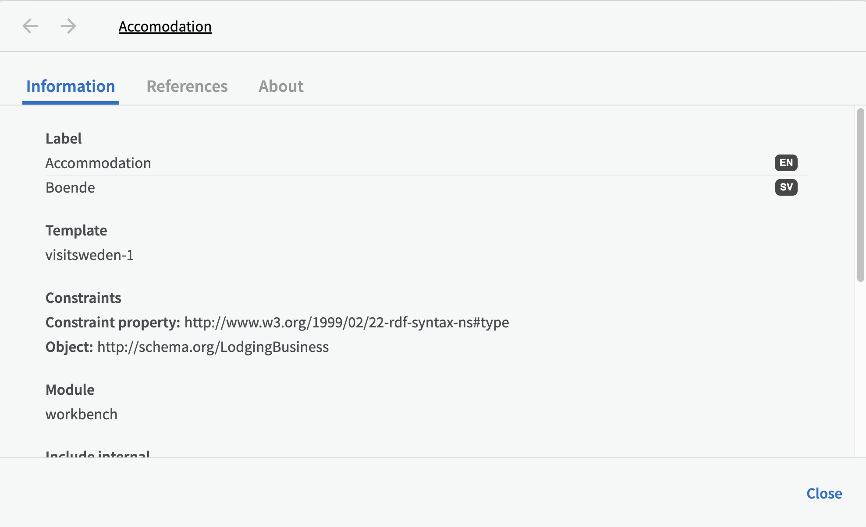Click the Label section heading
Screen dimensions: 866x527
64,139
